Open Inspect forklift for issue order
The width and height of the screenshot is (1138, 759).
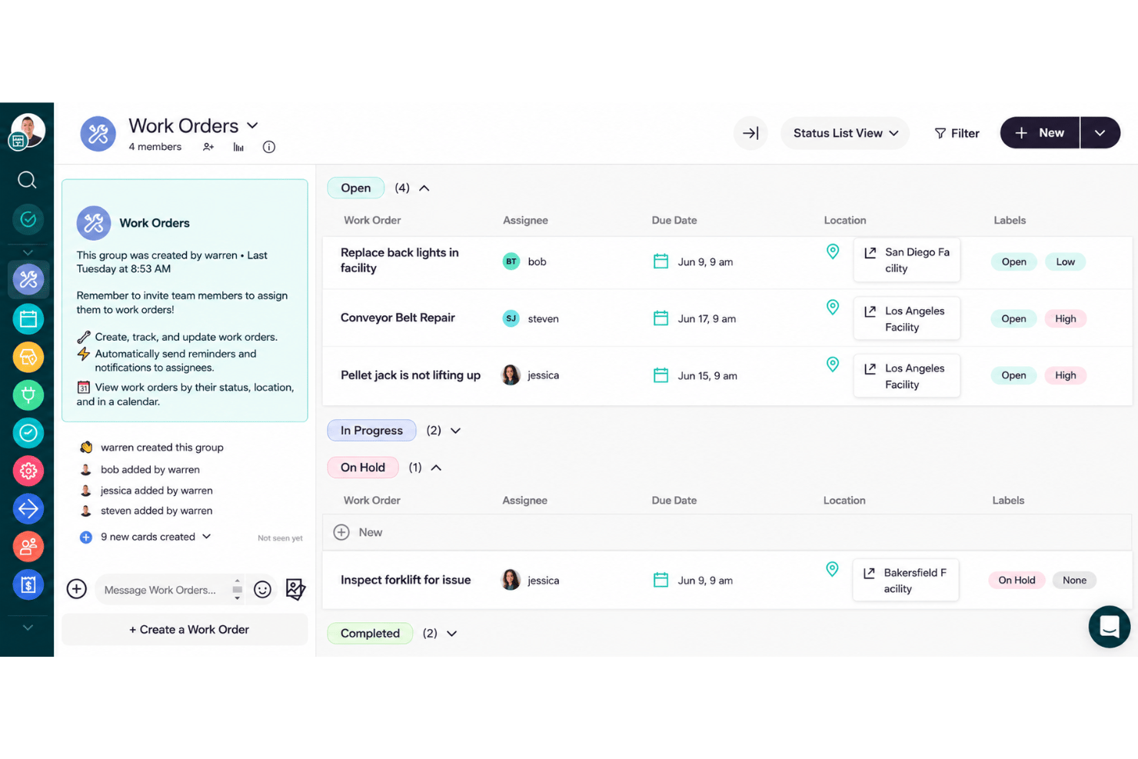[405, 580]
